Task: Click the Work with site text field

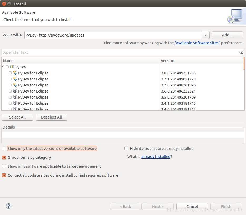Action: tap(113, 35)
